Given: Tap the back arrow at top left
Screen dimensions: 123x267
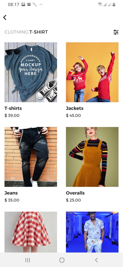Looking at the screenshot, I should point(5,17).
